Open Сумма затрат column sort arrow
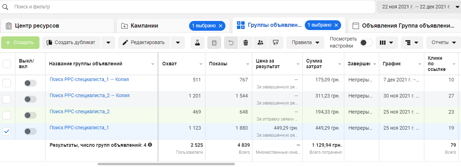Image resolution: width=461 pixels, height=167 pixels. tap(340, 64)
